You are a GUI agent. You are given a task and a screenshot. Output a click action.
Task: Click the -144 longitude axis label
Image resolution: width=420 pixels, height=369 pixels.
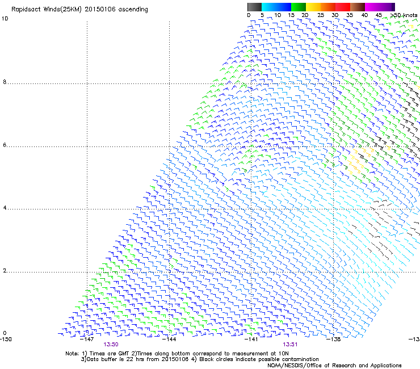169,339
